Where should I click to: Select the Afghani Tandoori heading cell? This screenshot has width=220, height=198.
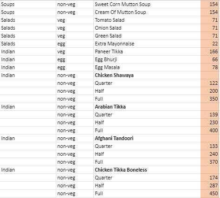click(x=147, y=138)
